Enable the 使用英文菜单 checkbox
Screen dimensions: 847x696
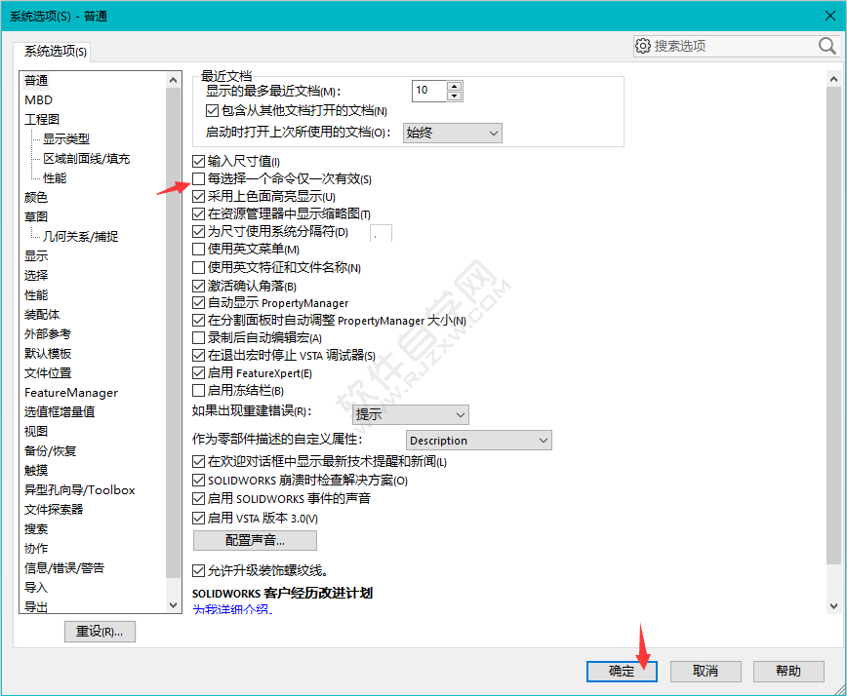point(198,249)
